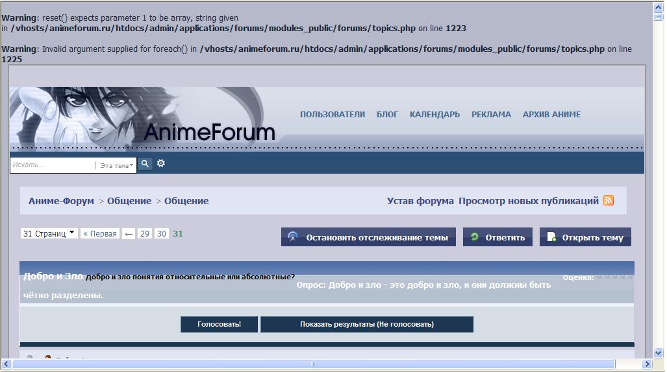Go to '« Первая' page
This screenshot has width=667, height=372.
click(100, 233)
